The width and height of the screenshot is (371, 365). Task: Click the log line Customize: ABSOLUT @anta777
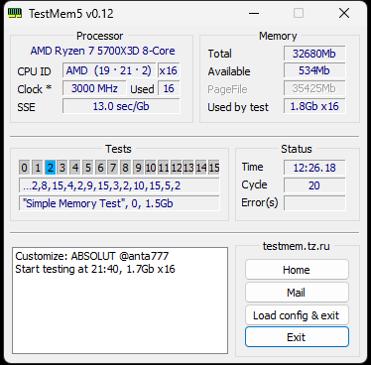point(92,256)
